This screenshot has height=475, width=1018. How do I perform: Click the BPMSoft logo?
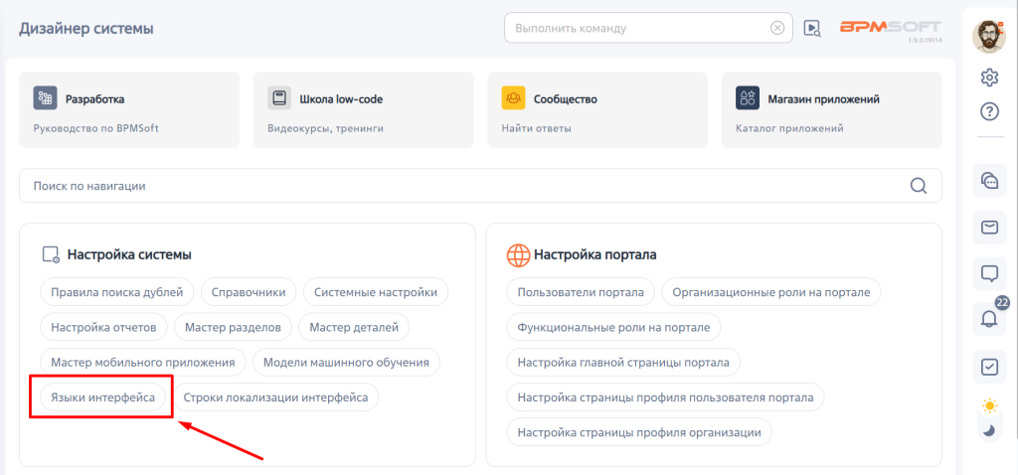pos(891,27)
